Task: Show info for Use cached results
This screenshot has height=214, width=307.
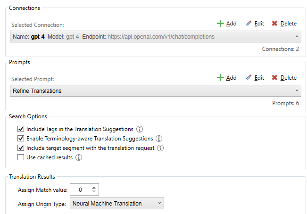Action: (79, 157)
